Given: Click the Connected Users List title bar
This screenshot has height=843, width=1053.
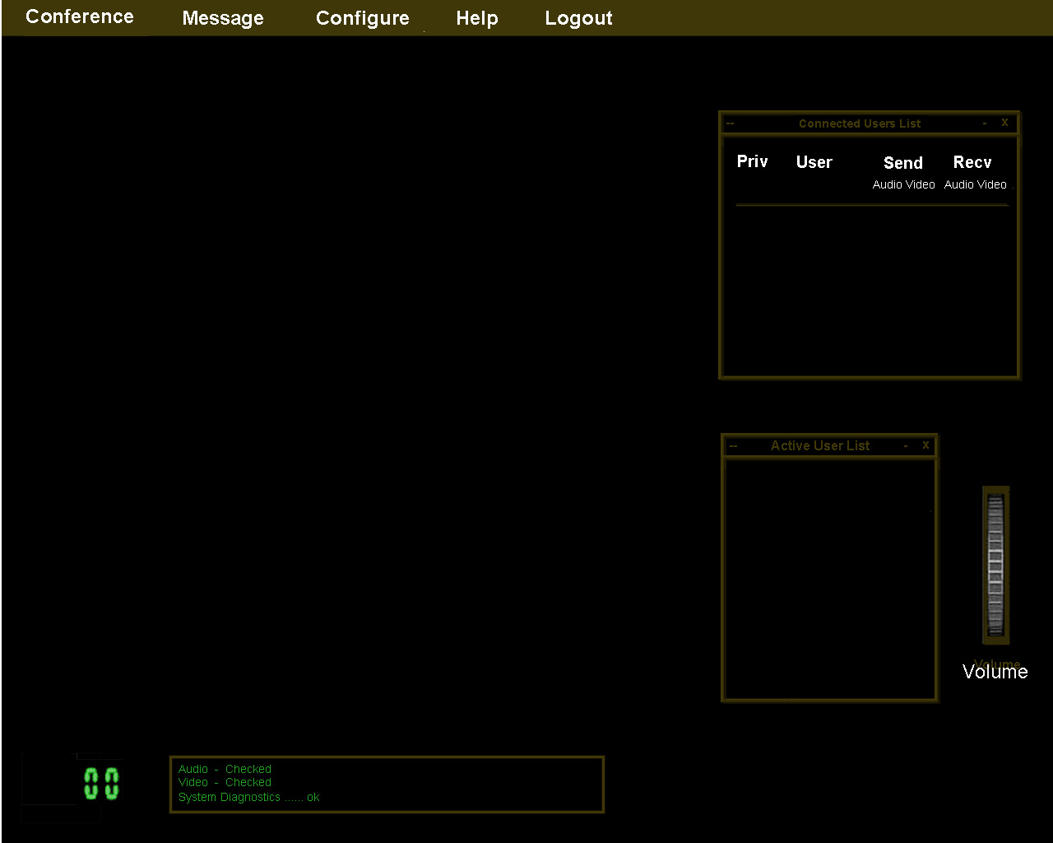Looking at the screenshot, I should point(860,123).
